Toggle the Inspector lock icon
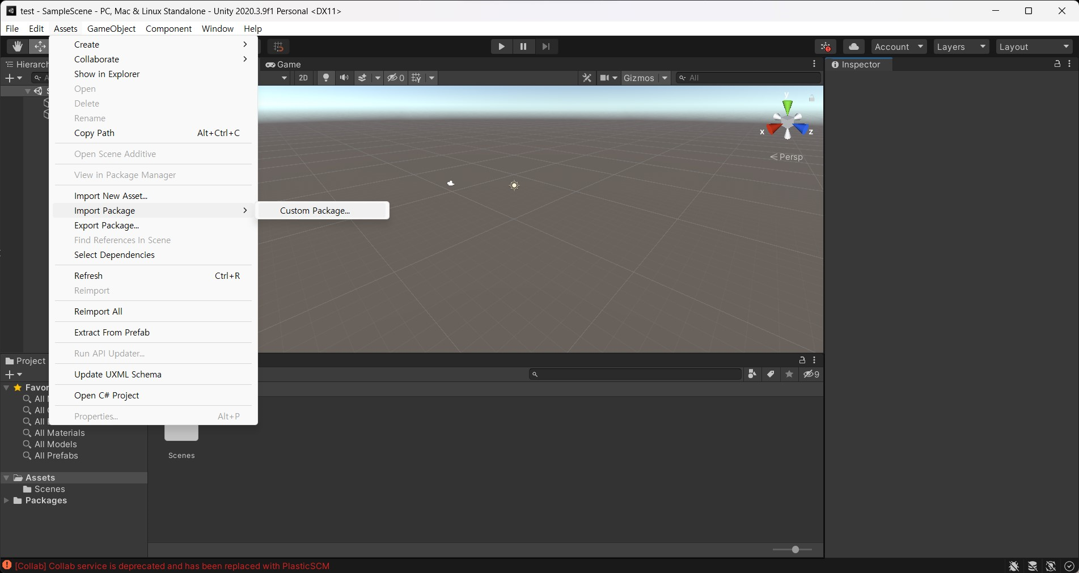The image size is (1079, 573). point(1057,64)
